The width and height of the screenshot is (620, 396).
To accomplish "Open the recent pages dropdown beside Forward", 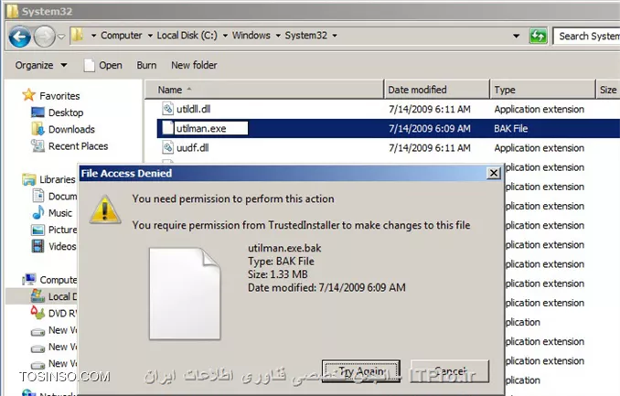I will [61, 37].
